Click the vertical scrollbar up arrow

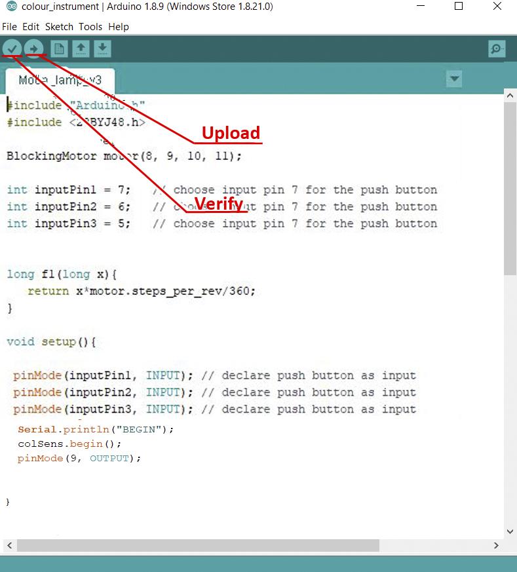pos(510,96)
